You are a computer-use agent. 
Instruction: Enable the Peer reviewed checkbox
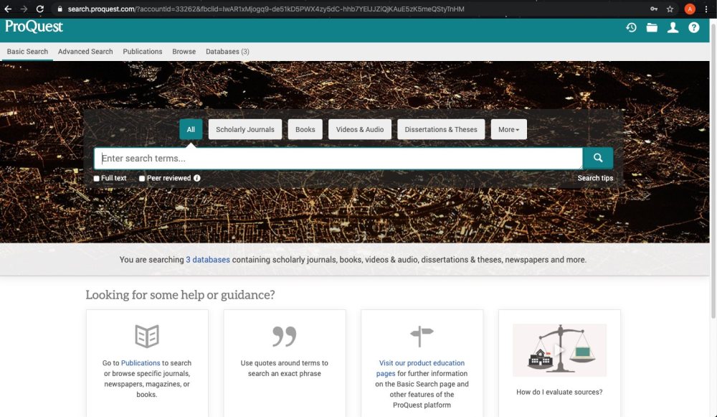(141, 178)
